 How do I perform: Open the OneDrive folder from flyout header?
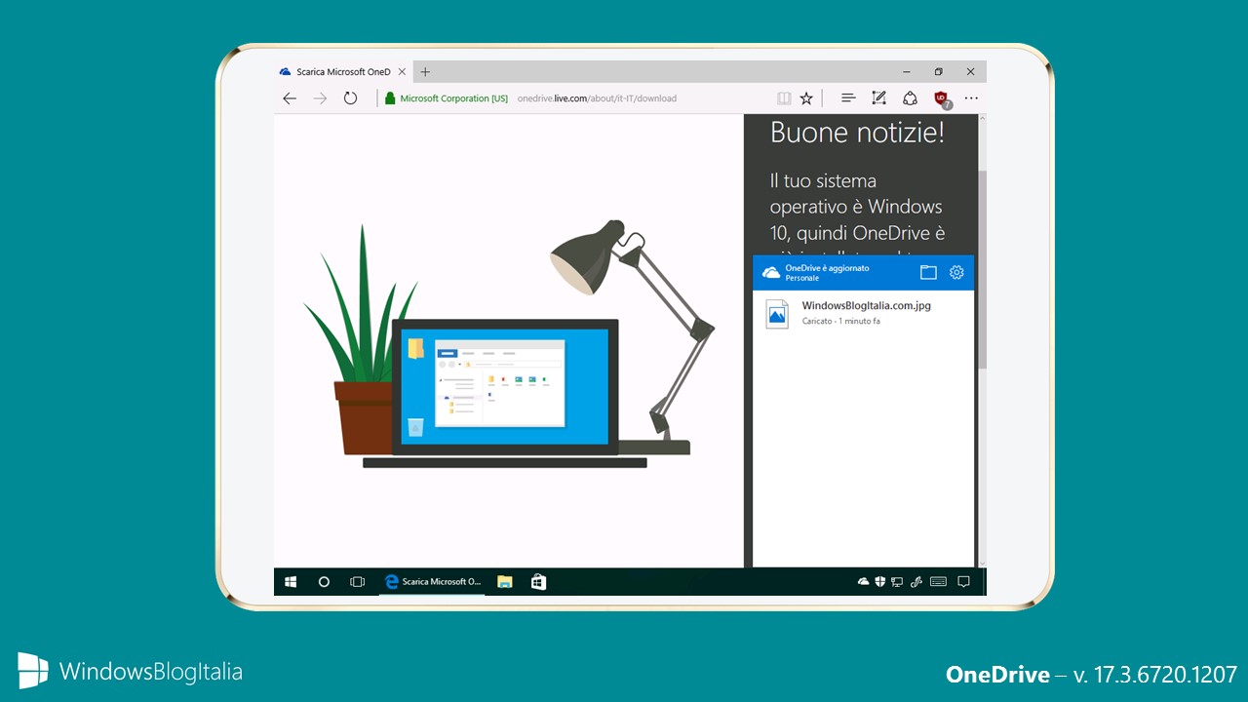[x=928, y=273]
